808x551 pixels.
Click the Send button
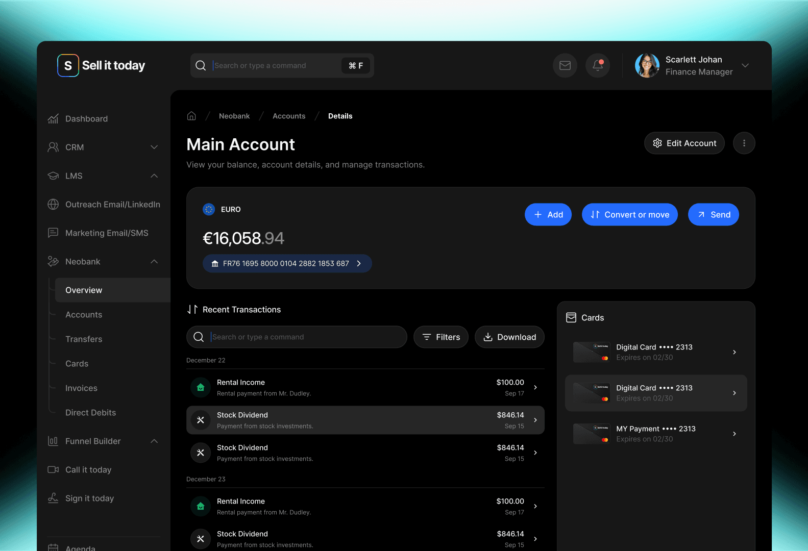(x=714, y=215)
